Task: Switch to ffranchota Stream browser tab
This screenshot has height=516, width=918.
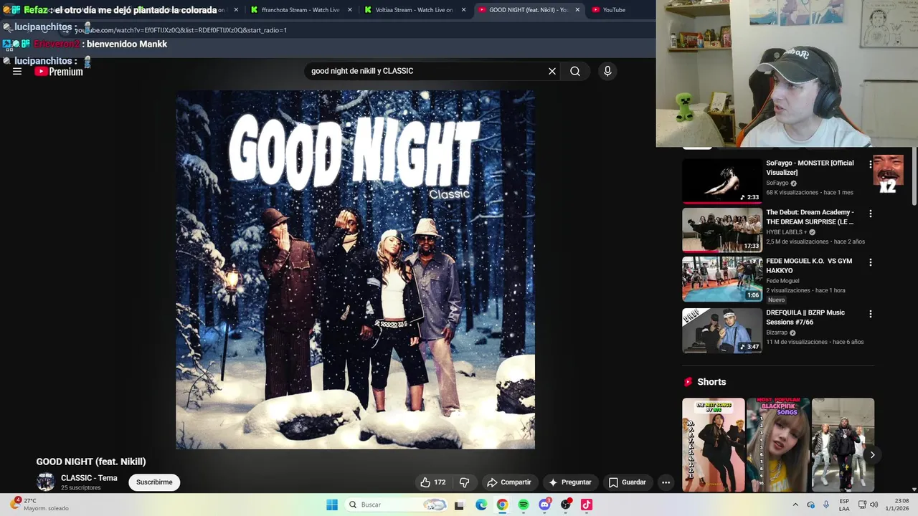Action: click(x=301, y=10)
